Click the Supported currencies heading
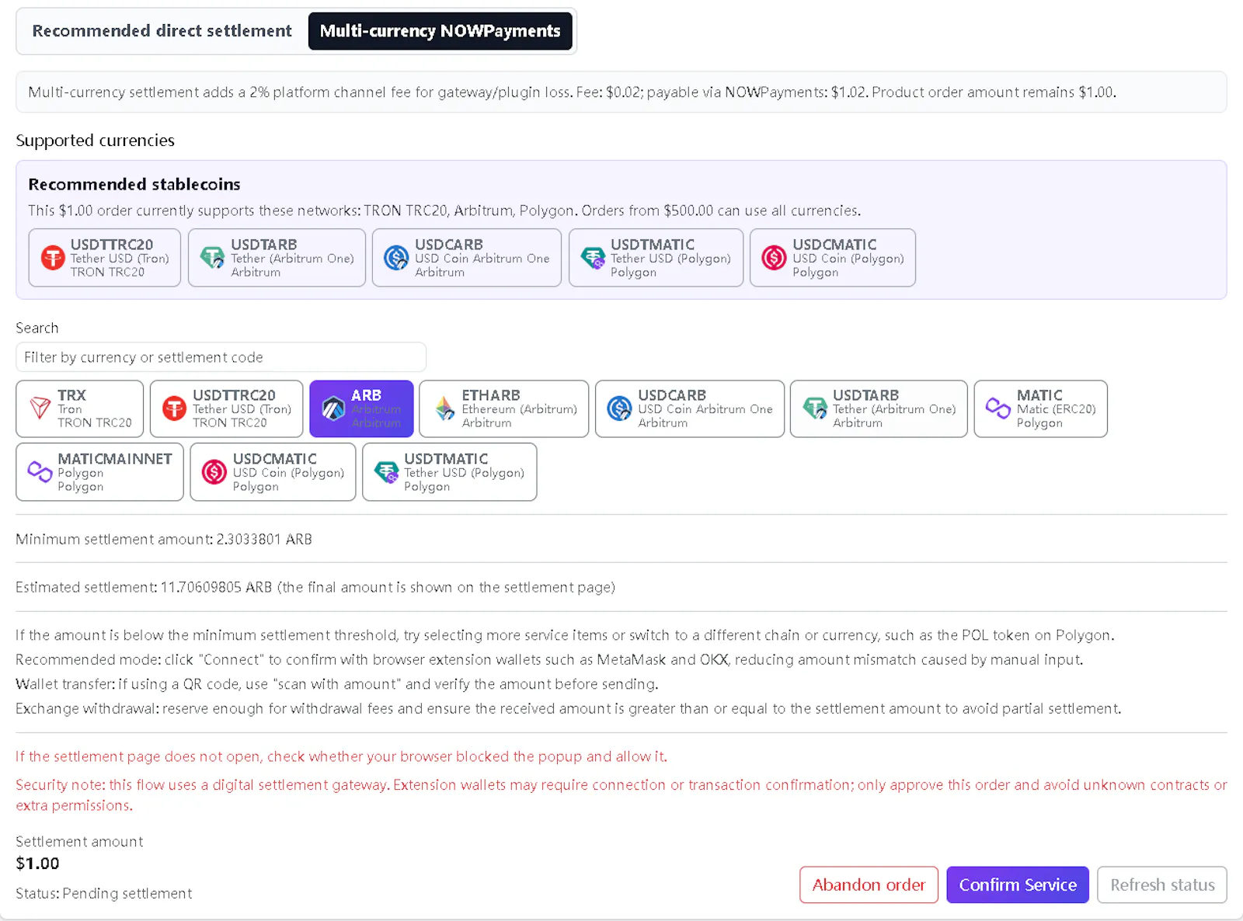 [x=95, y=141]
